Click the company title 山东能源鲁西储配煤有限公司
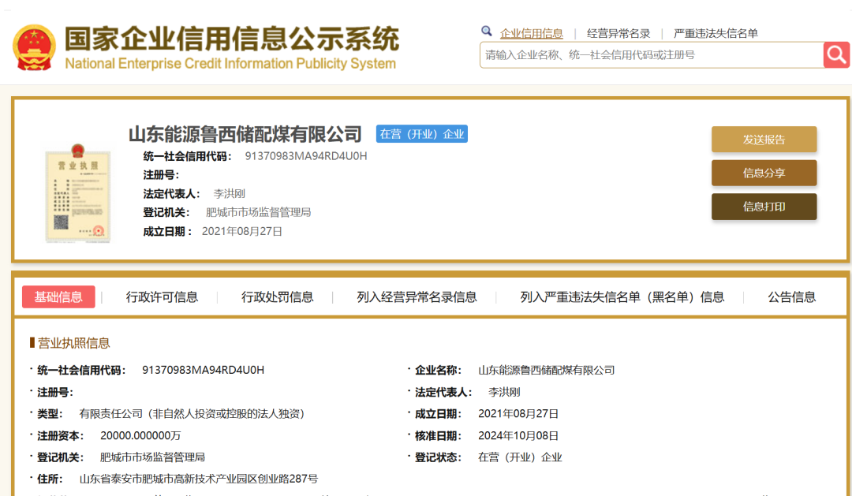This screenshot has width=852, height=496. click(x=245, y=133)
